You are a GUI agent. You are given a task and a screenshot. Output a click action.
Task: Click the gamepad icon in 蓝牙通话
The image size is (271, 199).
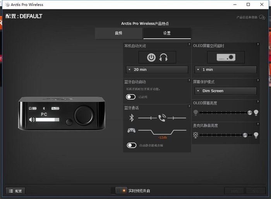pyautogui.click(x=132, y=131)
